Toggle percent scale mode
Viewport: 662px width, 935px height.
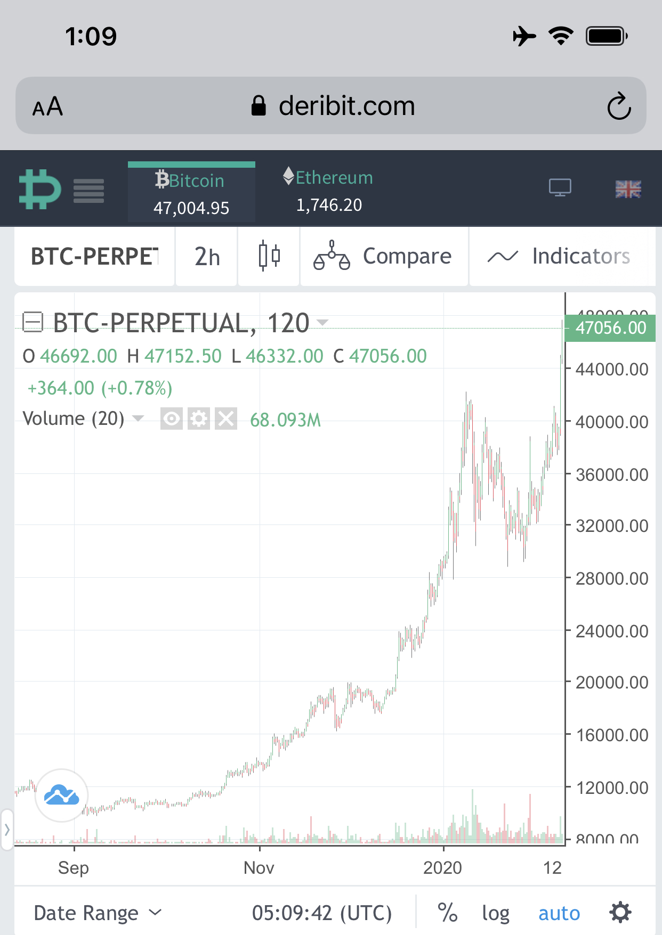(x=447, y=913)
